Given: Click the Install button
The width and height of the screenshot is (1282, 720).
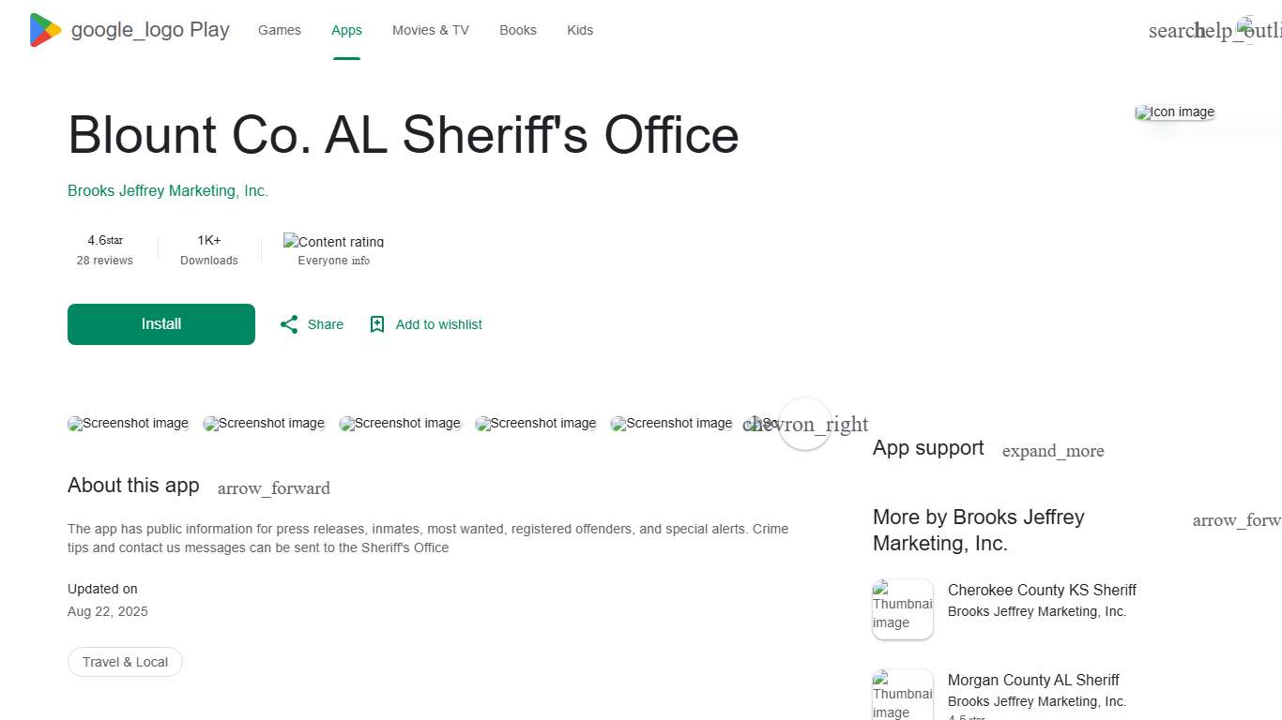Looking at the screenshot, I should pyautogui.click(x=160, y=323).
